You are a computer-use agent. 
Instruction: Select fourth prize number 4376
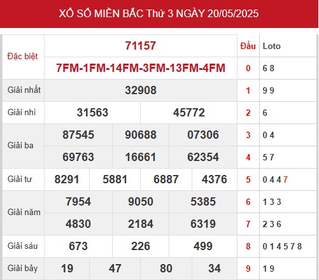(x=215, y=179)
